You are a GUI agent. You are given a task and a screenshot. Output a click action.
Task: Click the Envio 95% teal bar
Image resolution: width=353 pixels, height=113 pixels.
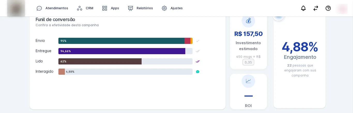121,41
